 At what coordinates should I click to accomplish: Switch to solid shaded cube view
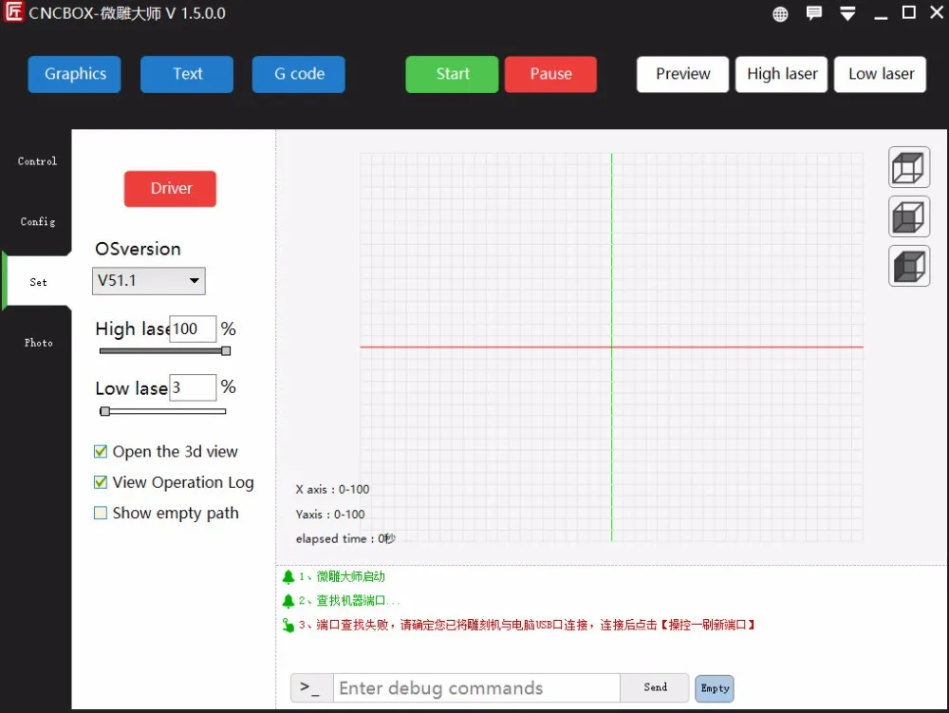908,266
